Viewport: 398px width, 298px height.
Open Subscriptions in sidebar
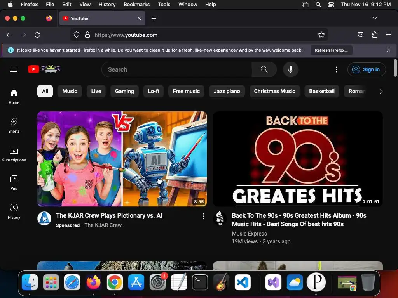[14, 154]
